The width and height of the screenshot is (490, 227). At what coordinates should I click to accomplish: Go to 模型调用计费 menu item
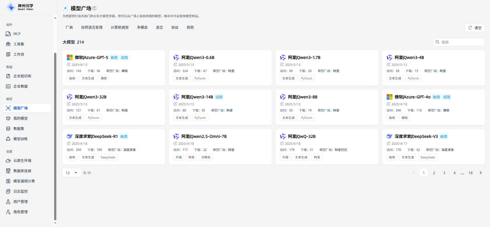pyautogui.click(x=24, y=181)
